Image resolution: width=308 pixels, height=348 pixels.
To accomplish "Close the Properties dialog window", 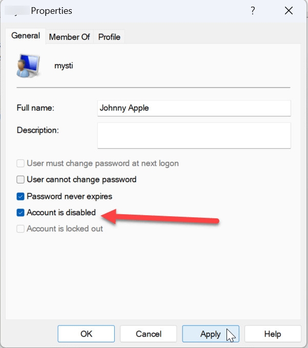I will point(289,11).
